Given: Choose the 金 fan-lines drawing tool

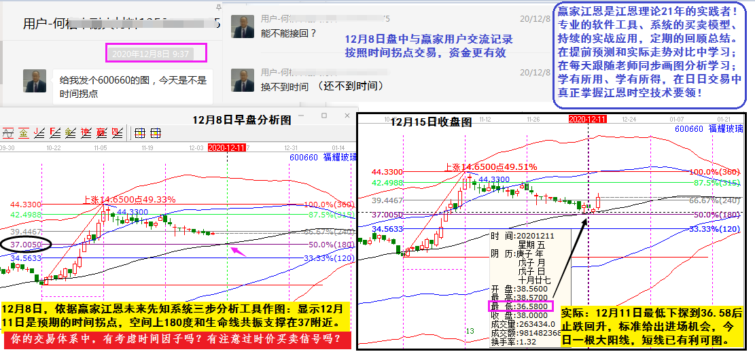Looking at the screenshot, I should [x=71, y=133].
